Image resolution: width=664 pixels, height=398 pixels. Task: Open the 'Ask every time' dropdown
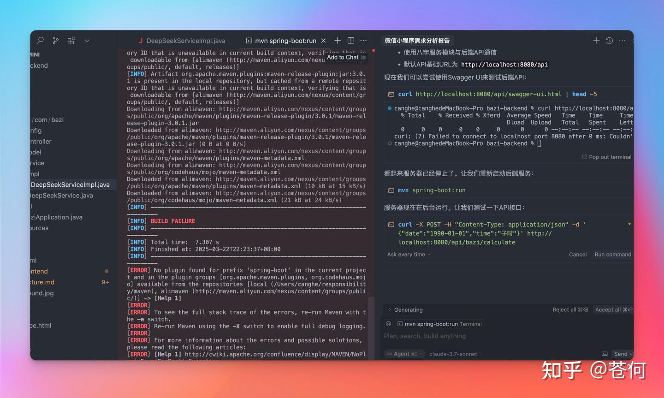click(409, 254)
